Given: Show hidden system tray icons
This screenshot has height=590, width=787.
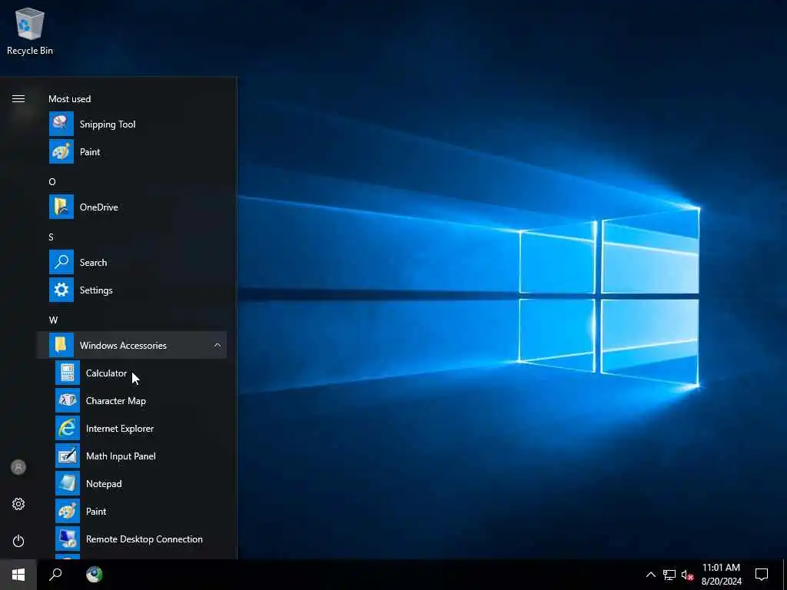Looking at the screenshot, I should click(650, 575).
